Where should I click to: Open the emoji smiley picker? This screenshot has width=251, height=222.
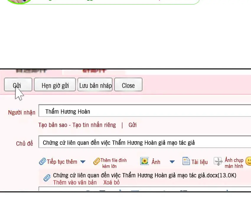click(x=248, y=161)
